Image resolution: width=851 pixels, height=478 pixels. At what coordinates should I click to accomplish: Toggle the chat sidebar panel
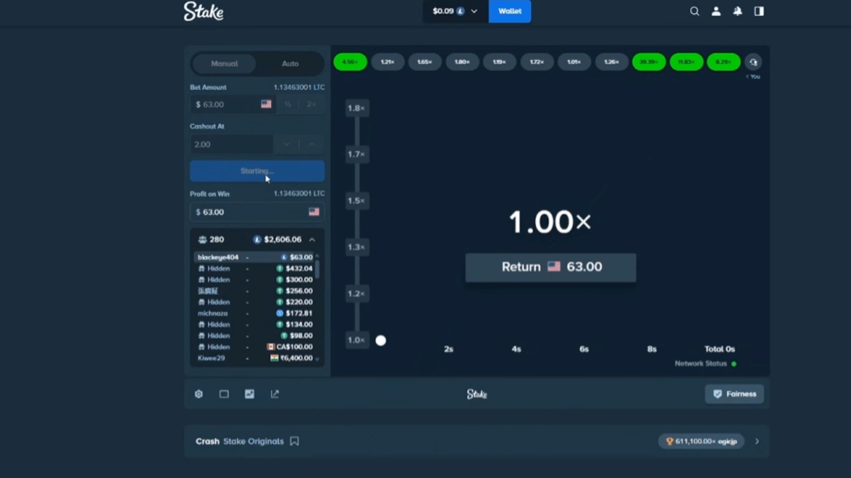tap(759, 11)
